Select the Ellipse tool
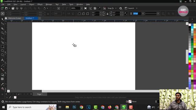The width and height of the screenshot is (196, 110). pyautogui.click(x=2, y=51)
